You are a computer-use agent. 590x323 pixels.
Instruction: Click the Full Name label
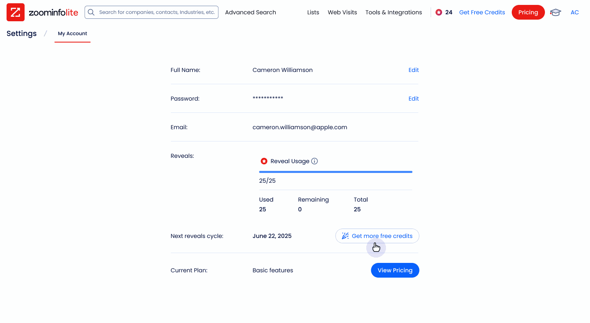tap(186, 70)
